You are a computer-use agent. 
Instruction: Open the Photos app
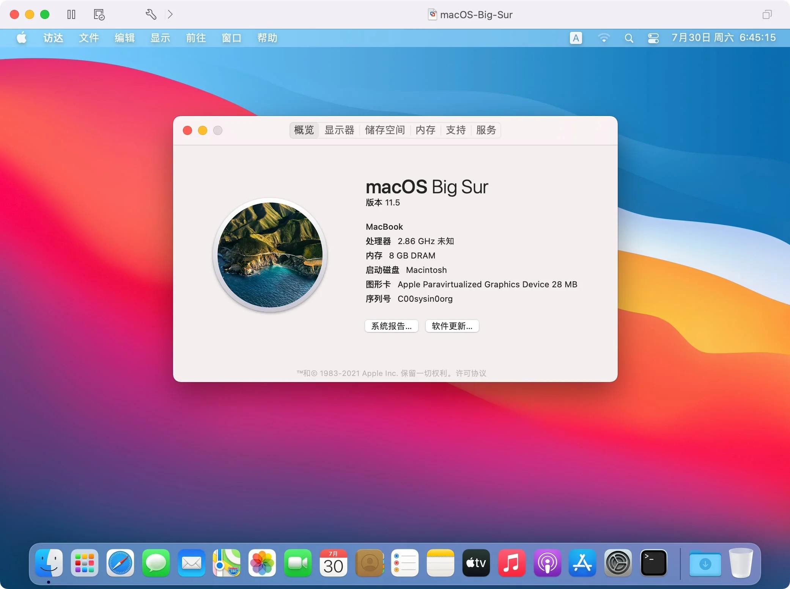[261, 563]
